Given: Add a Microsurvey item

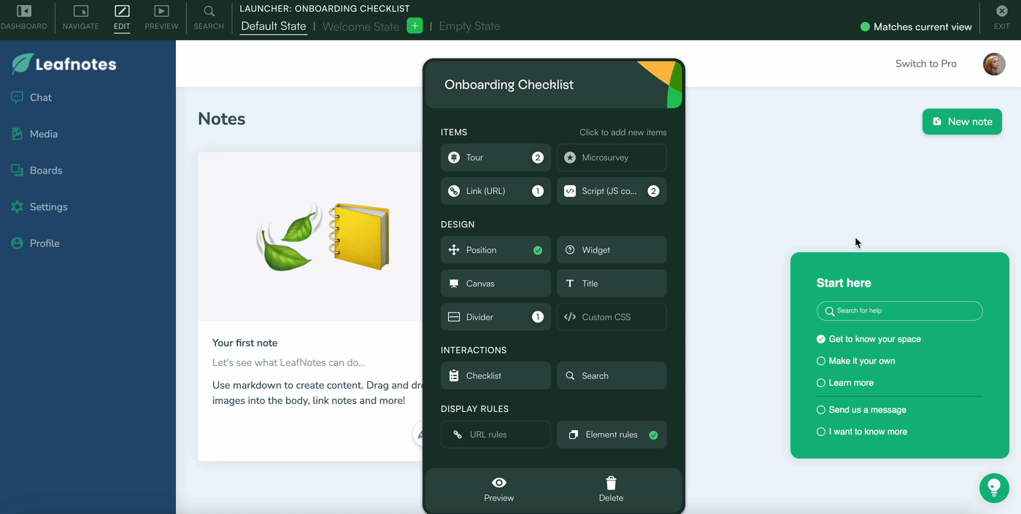Looking at the screenshot, I should coord(611,157).
